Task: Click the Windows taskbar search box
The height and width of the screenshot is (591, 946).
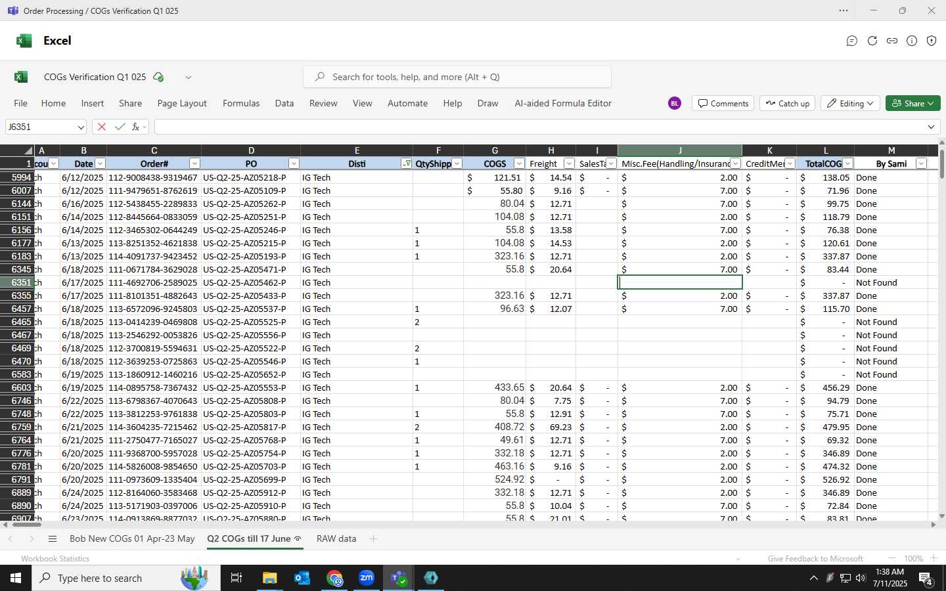Action: [x=126, y=578]
